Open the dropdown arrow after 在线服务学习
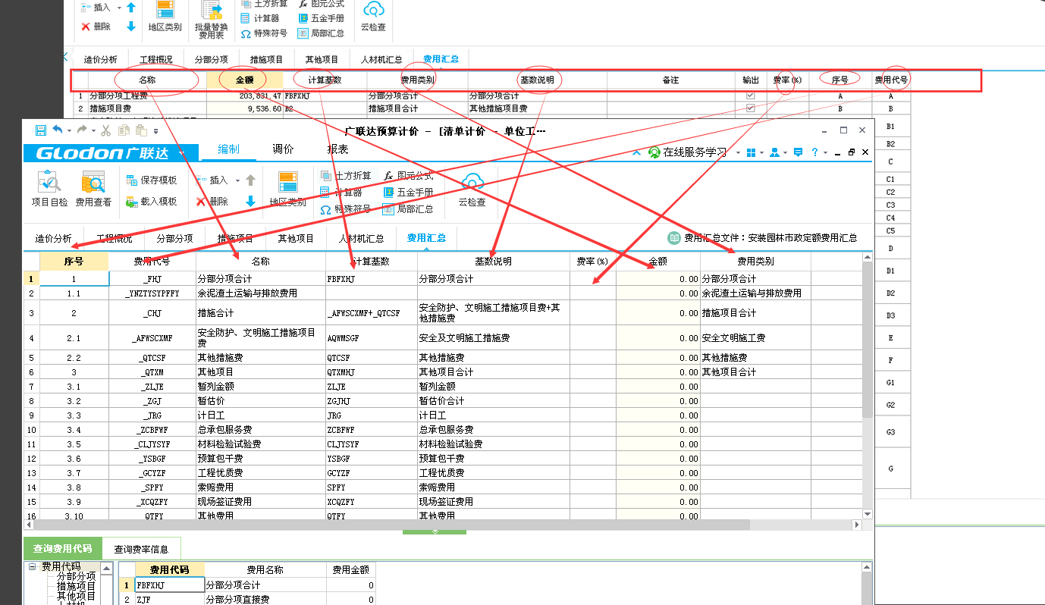1045x605 pixels. click(738, 153)
